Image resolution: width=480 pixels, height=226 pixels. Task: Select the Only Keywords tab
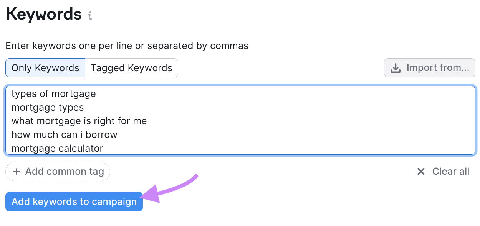tap(45, 68)
